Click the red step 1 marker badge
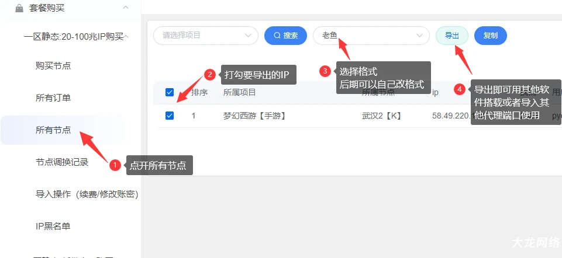562x258 pixels. tap(115, 165)
